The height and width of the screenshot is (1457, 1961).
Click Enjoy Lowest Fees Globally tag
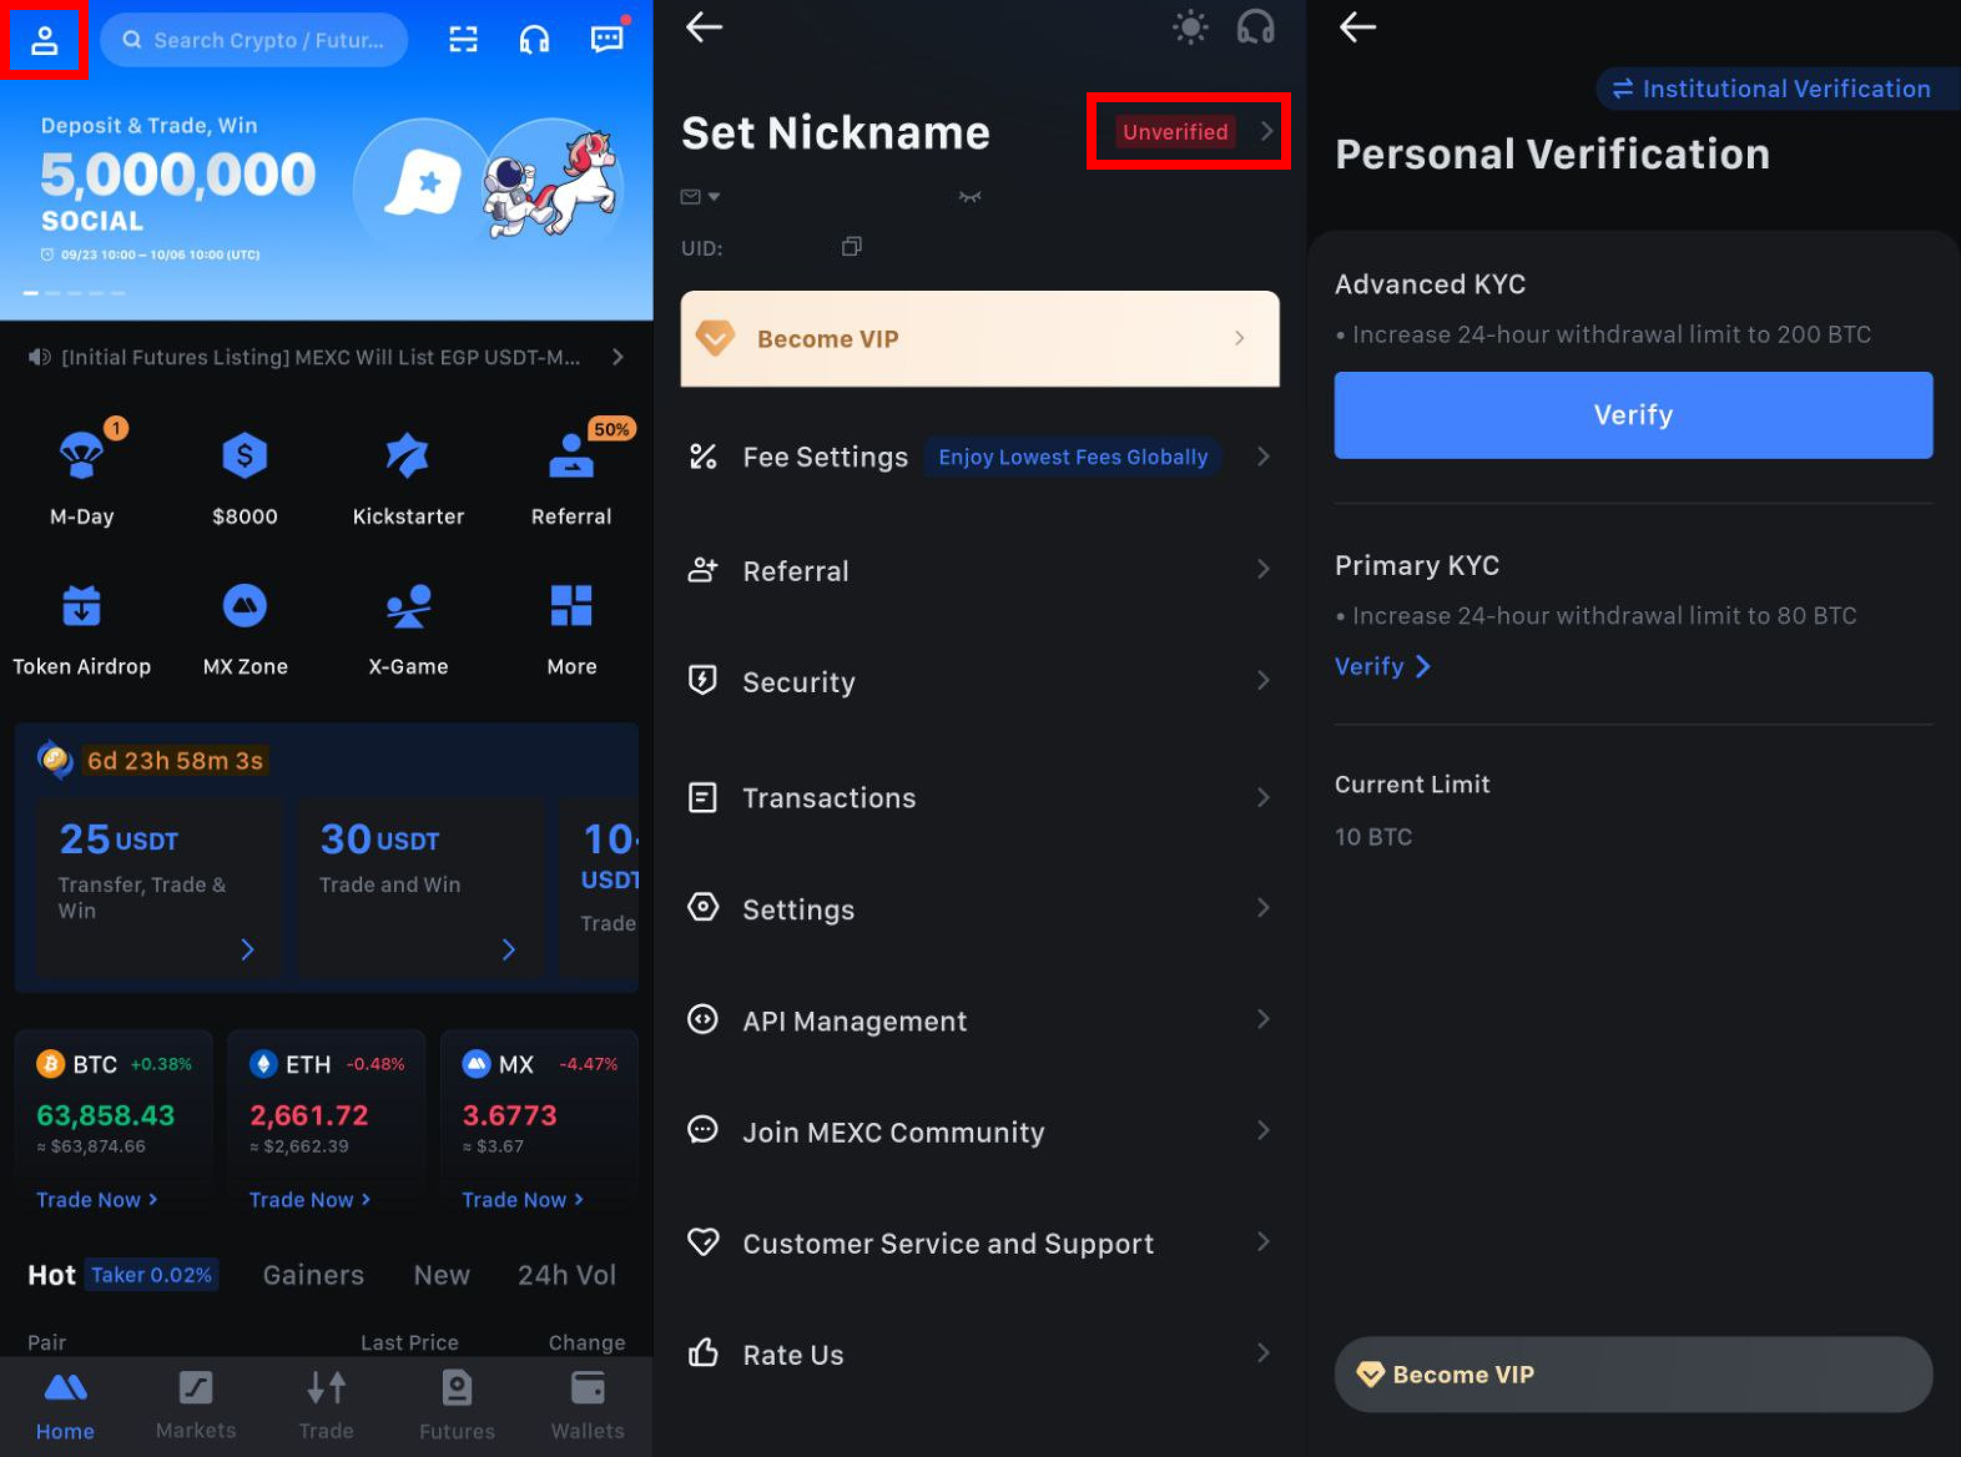pos(1072,457)
